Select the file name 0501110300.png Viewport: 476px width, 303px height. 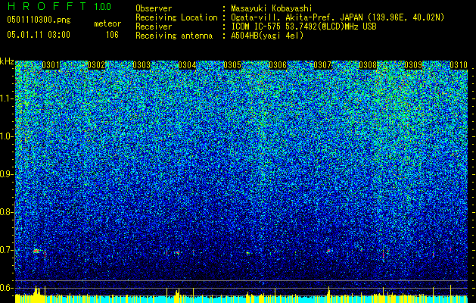coord(39,20)
